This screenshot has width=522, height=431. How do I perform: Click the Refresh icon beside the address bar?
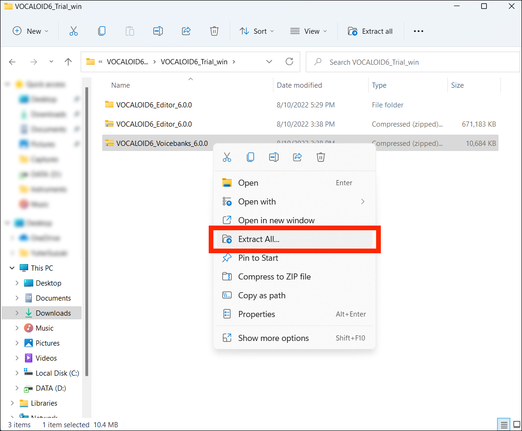coord(289,61)
